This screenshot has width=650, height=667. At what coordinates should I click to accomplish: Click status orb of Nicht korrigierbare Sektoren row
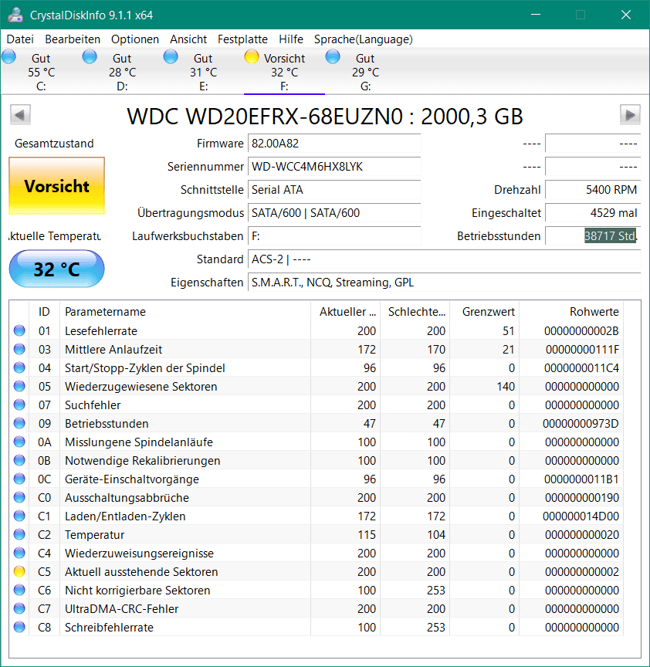click(x=19, y=590)
